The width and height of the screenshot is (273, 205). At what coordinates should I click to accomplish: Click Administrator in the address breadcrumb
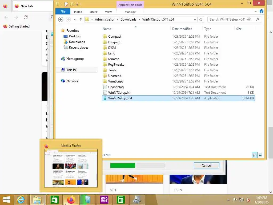pos(105,19)
